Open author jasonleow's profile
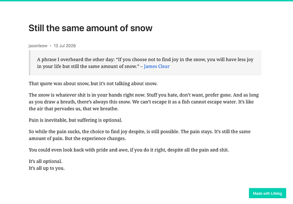 pyautogui.click(x=38, y=46)
